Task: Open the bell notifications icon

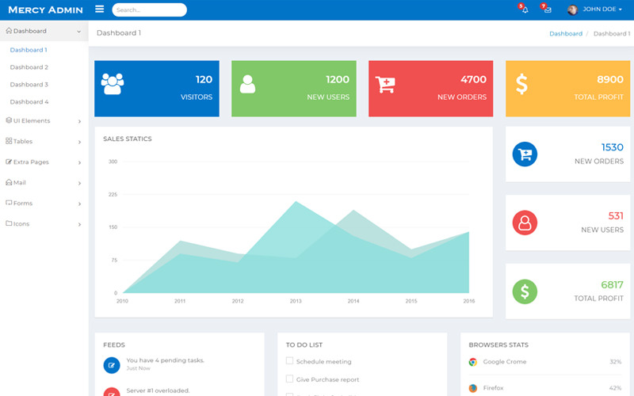Action: coord(525,10)
